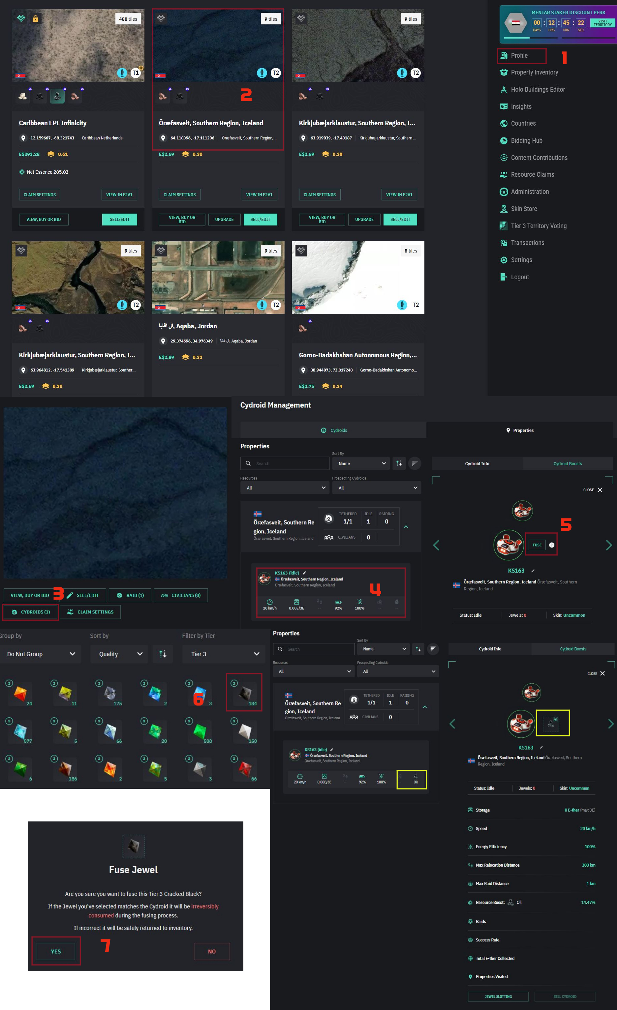Open Resource Claims in the sidebar menu
Image resolution: width=617 pixels, height=1010 pixels.
pos(532,175)
